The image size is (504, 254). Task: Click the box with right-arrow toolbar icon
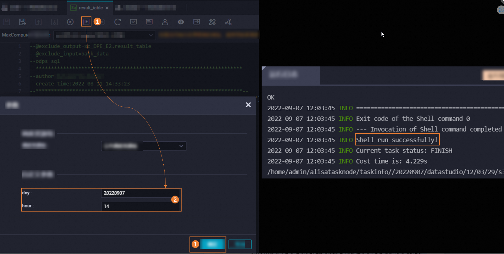click(x=197, y=22)
